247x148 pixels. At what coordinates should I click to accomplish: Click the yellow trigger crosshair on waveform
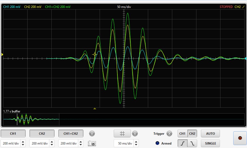coord(95,55)
